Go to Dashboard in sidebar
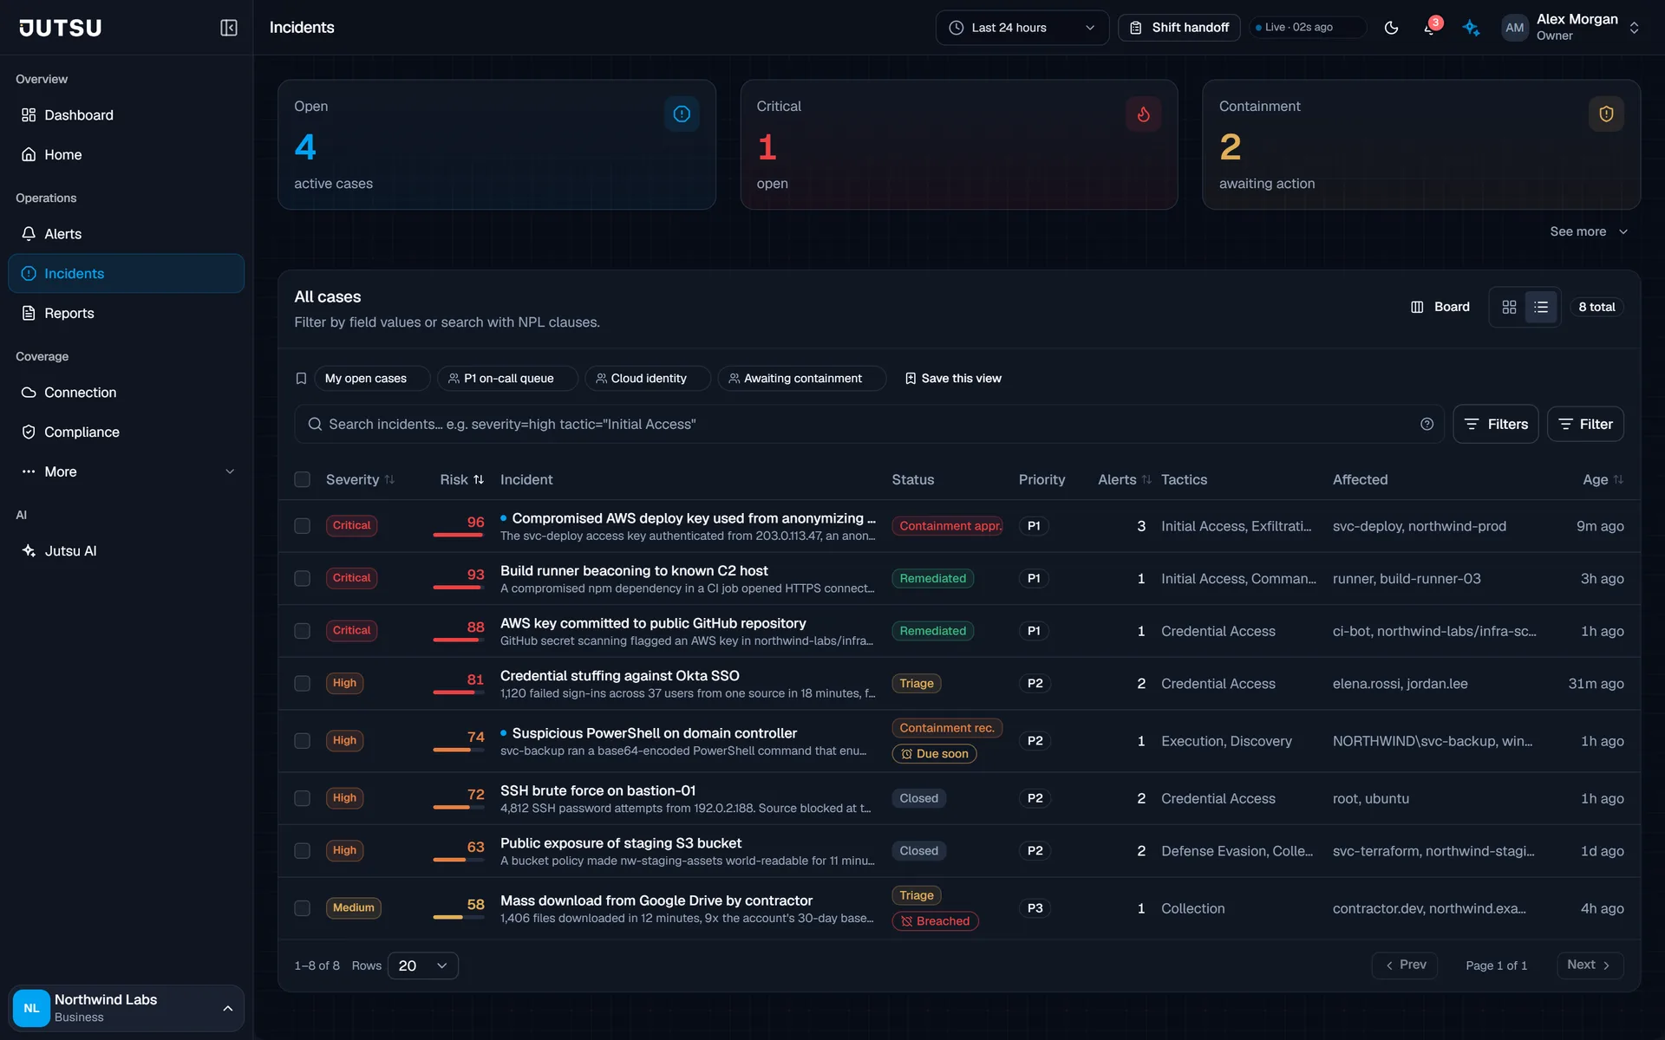 [x=127, y=115]
